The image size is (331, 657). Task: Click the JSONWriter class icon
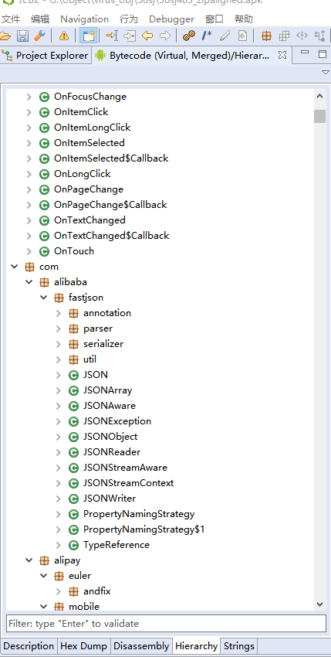pyautogui.click(x=73, y=499)
